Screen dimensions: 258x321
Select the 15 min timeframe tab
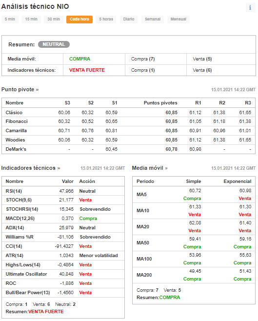click(31, 19)
